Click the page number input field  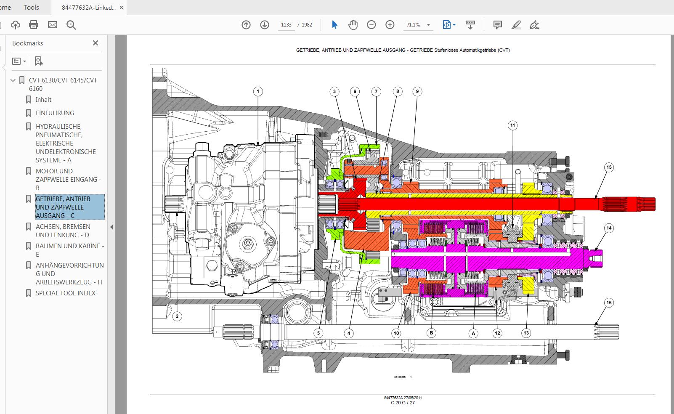[286, 25]
